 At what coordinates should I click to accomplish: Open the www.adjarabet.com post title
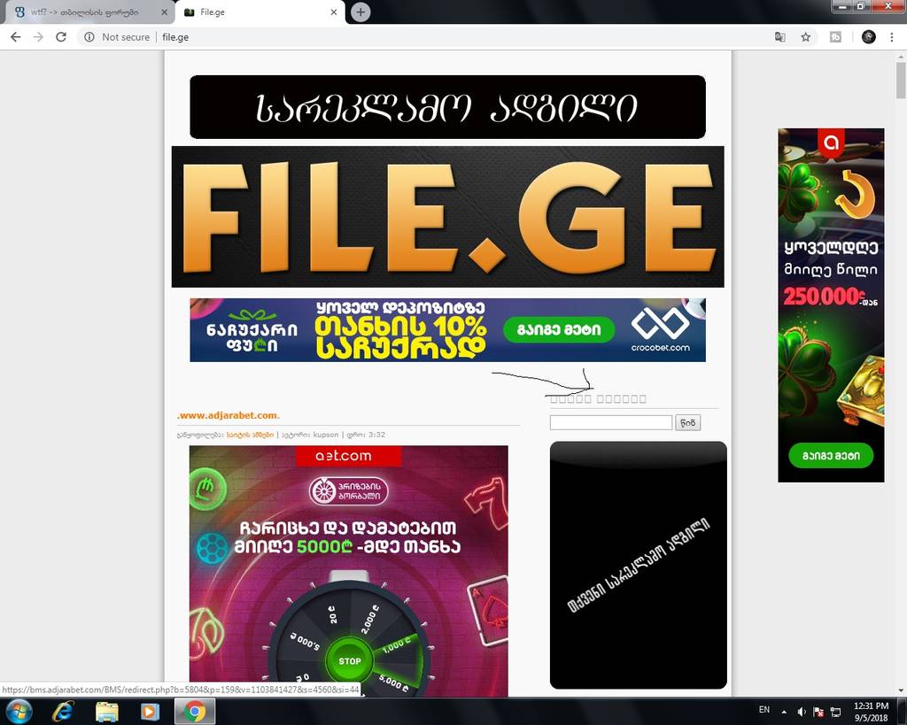[228, 415]
